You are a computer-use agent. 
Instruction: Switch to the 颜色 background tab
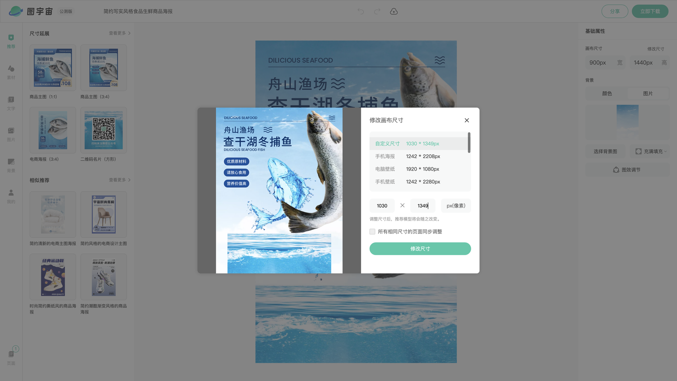(607, 93)
